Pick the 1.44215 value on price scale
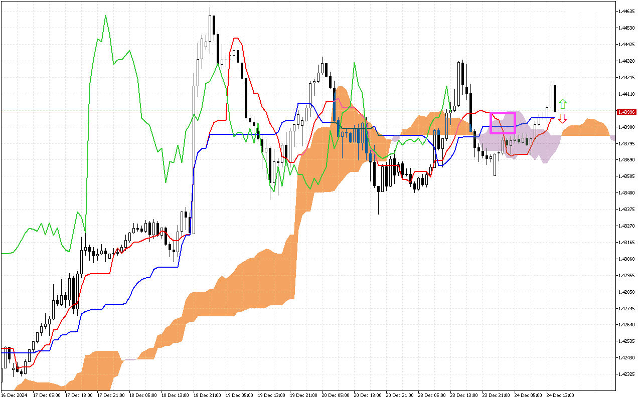 [x=627, y=77]
